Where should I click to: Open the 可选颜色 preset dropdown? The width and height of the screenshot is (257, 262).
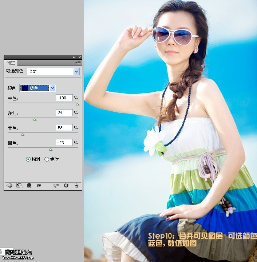pos(53,72)
